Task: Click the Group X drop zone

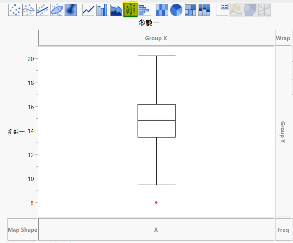Action: click(x=156, y=38)
